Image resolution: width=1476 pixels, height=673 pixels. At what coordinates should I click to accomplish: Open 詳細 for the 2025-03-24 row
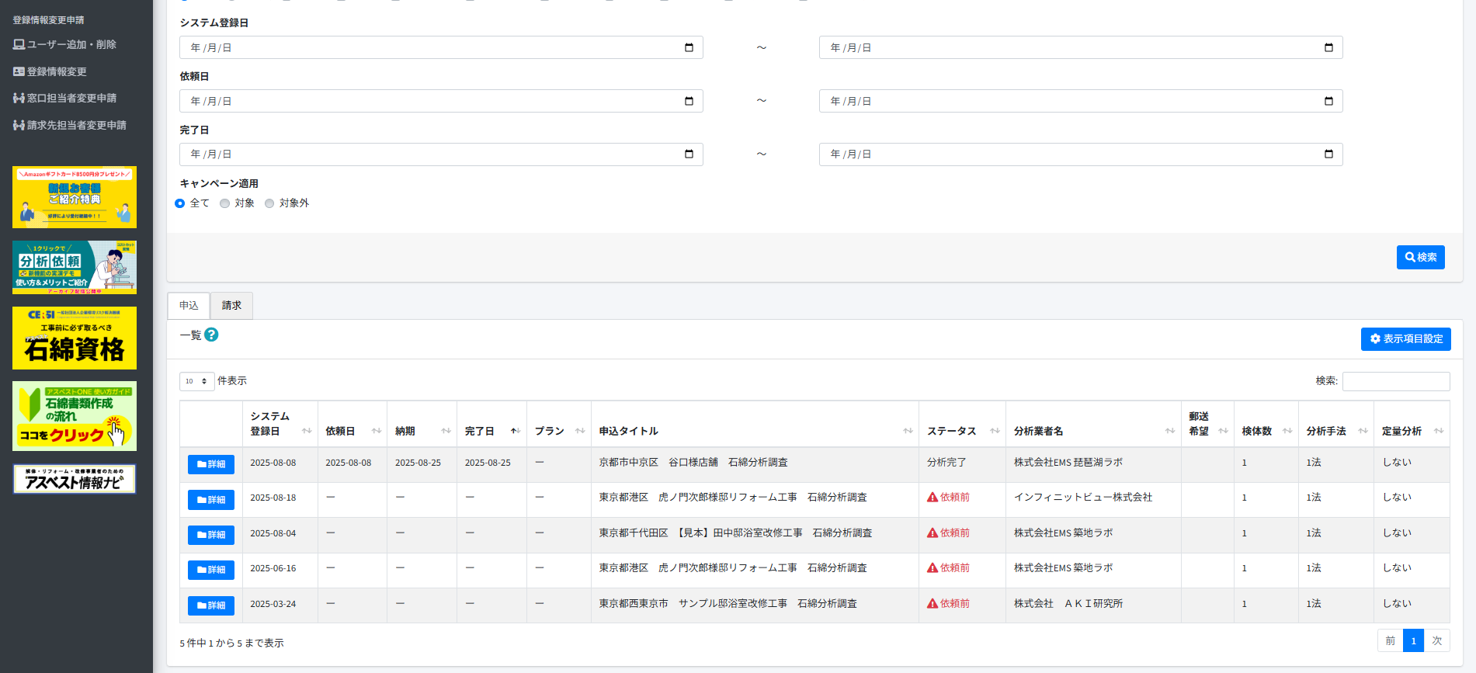(211, 605)
